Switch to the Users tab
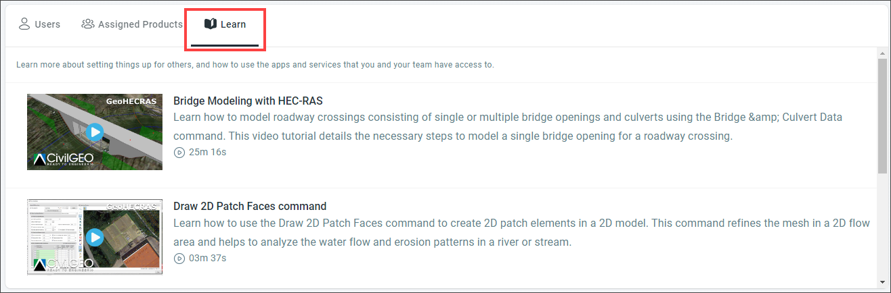Screen dimensions: 891x293 click(39, 24)
